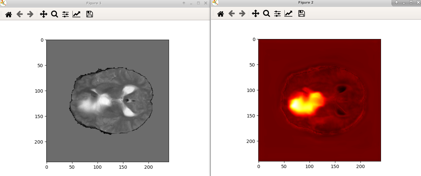Go forward to next view in Figure 2
The image size is (421, 176).
pyautogui.click(x=242, y=14)
